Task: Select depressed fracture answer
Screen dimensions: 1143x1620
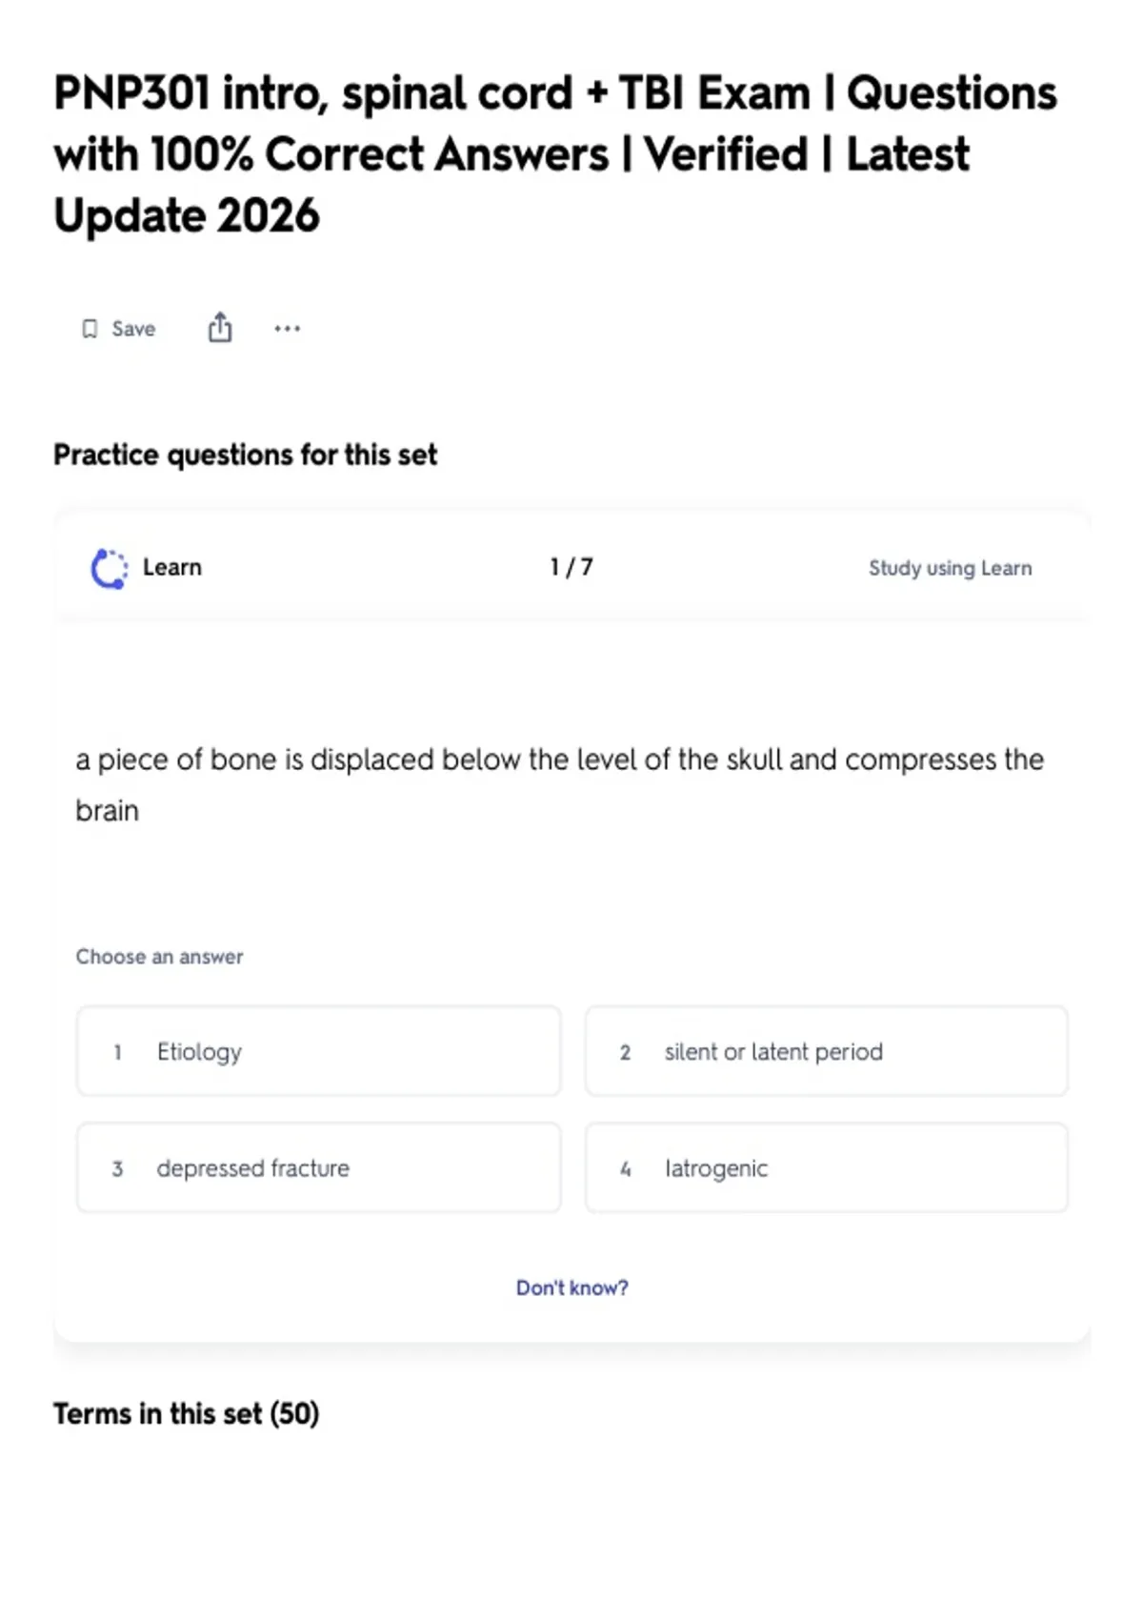Action: (318, 1167)
